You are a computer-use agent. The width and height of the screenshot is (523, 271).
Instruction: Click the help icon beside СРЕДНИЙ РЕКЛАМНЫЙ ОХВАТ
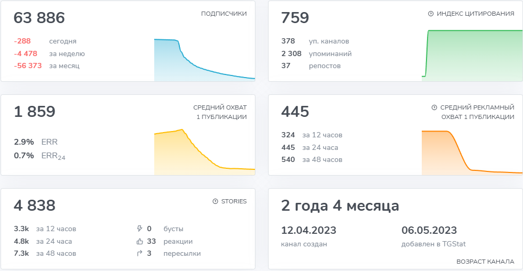click(x=434, y=107)
